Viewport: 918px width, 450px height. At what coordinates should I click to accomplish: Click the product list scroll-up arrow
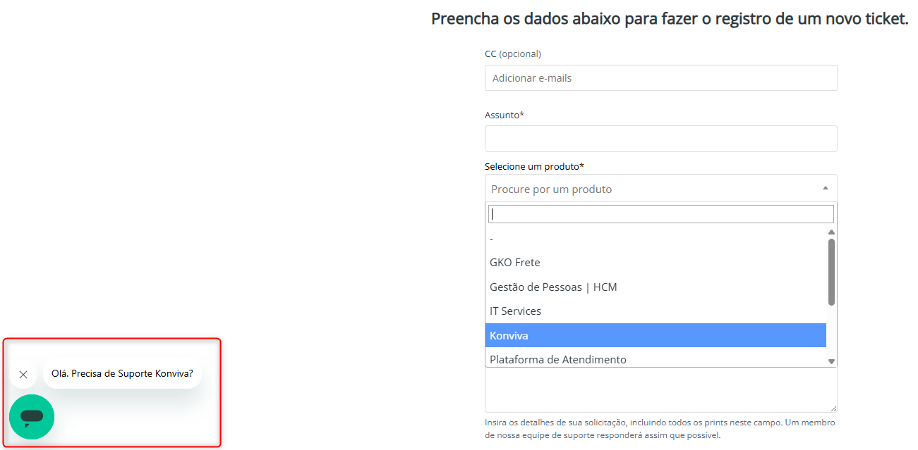(831, 232)
